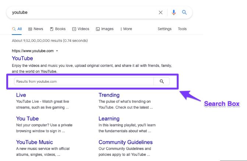This screenshot has height=161, width=247.
Task: Open the You Tube sitelink
Action: (x=27, y=119)
